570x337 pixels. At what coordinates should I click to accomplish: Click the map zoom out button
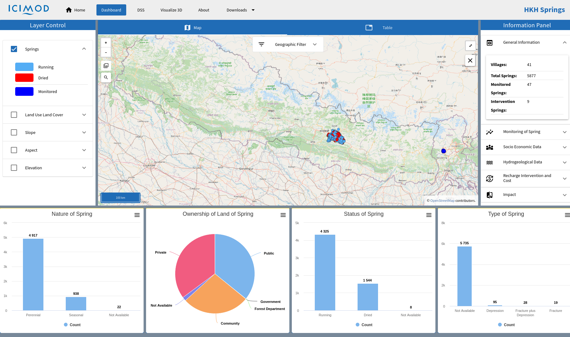[106, 52]
